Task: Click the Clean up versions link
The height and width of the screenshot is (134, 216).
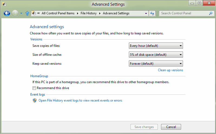Action: pyautogui.click(x=170, y=70)
